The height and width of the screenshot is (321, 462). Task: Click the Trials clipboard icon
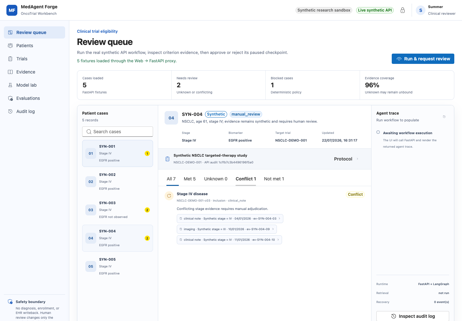click(x=10, y=59)
